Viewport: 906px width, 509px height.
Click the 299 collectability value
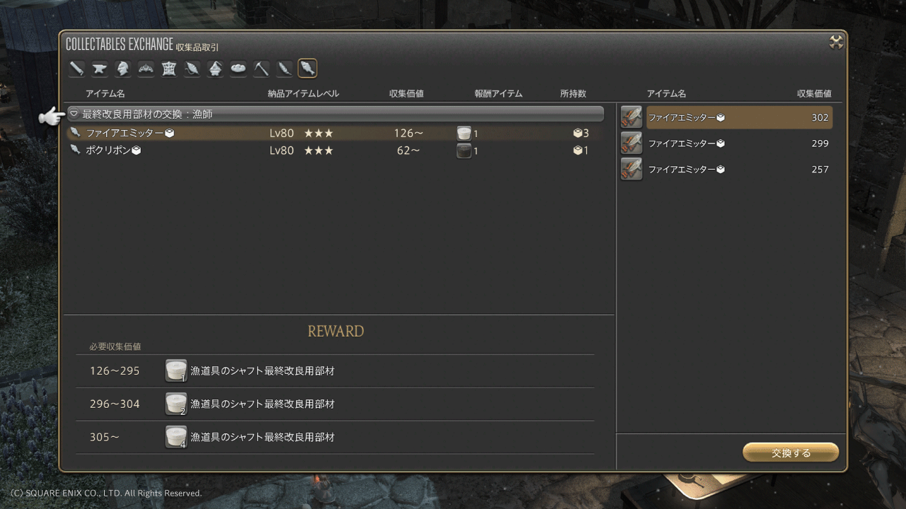820,144
